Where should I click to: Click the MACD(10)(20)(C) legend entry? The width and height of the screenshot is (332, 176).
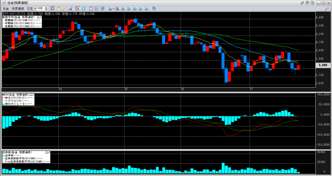tap(18, 98)
